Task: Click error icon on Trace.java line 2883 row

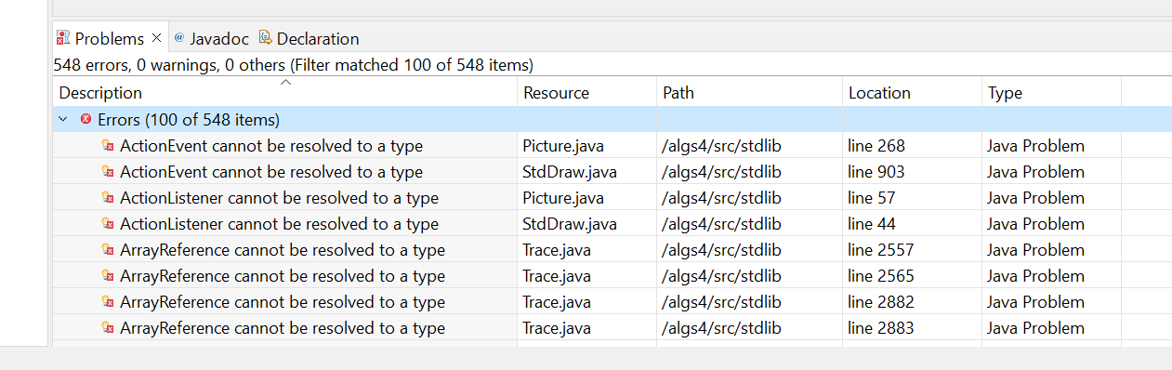Action: [108, 328]
